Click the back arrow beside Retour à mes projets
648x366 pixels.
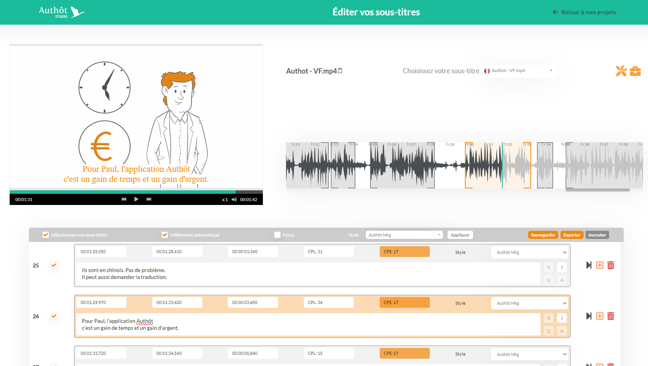(555, 12)
